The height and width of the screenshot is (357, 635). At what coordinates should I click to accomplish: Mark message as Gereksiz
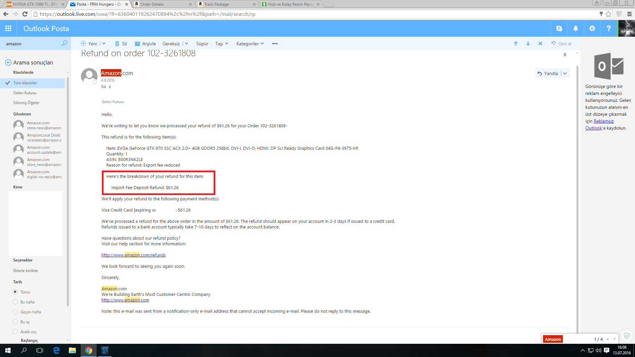coord(171,44)
